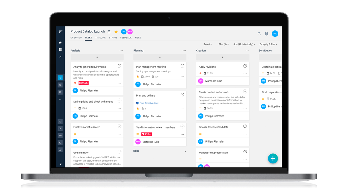Switch to the Files tab
The height and width of the screenshot is (194, 338).
(x=138, y=38)
